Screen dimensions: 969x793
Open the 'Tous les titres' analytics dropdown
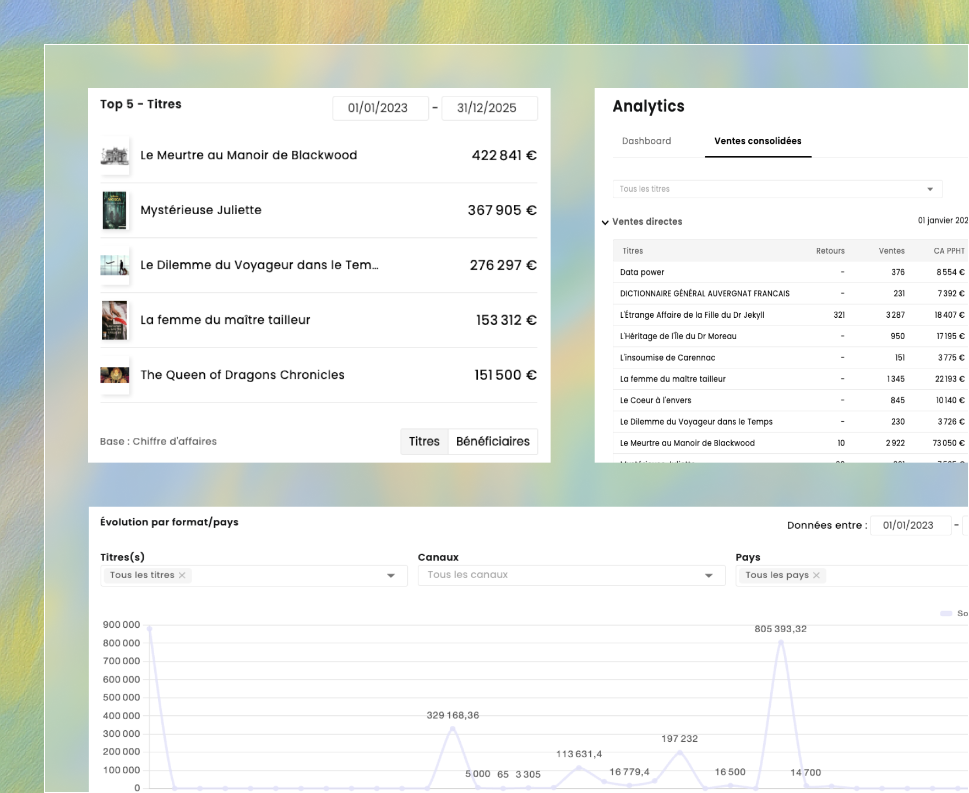click(x=777, y=189)
